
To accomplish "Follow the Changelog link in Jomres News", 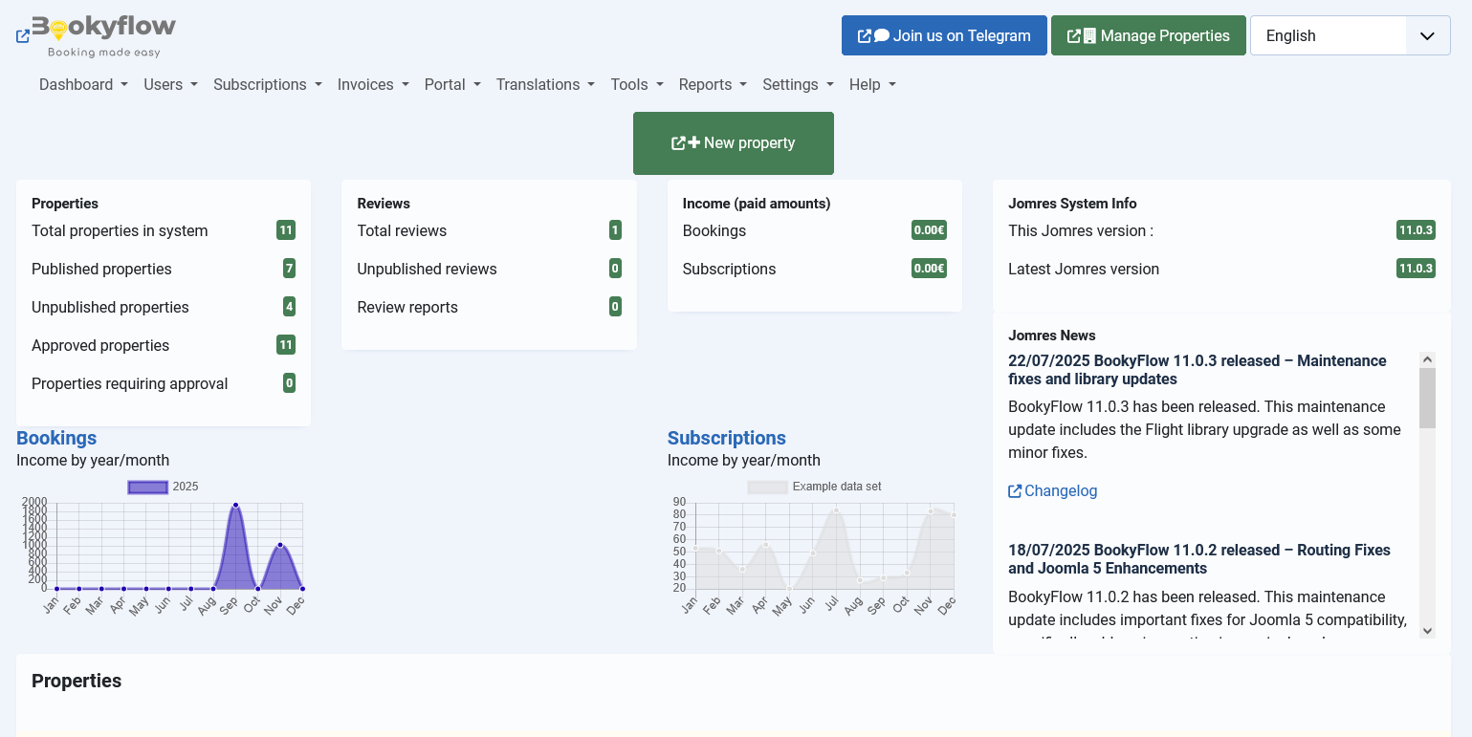I will click(x=1060, y=490).
